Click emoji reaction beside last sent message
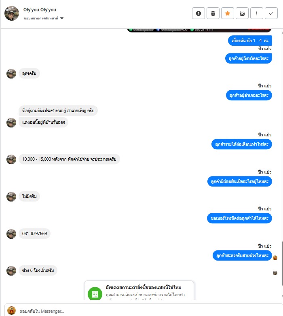This screenshot has height=316, width=283. pyautogui.click(x=275, y=258)
